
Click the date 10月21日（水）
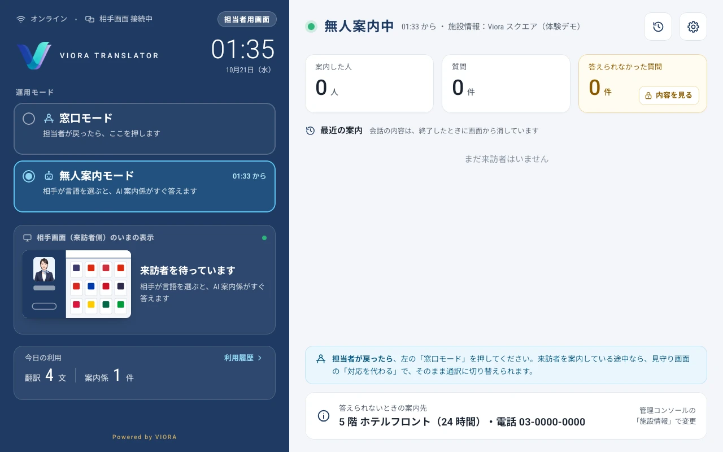[249, 70]
